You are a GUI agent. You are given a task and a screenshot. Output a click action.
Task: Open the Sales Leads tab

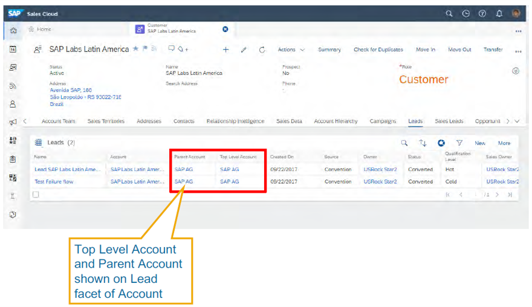[x=449, y=121]
